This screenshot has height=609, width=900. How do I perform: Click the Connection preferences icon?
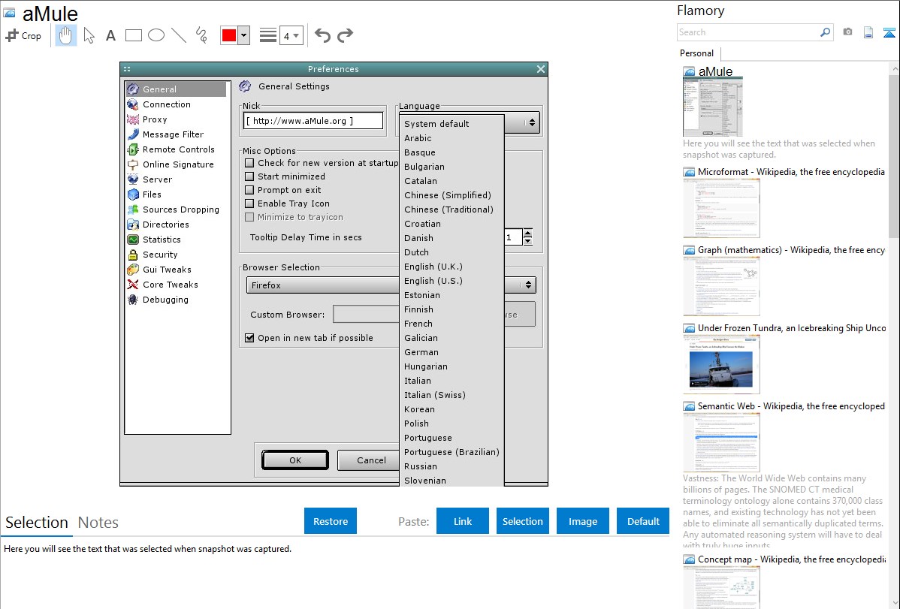[x=132, y=104]
